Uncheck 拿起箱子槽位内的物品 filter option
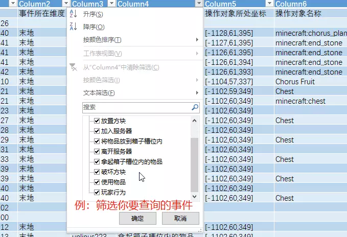Viewport: 347px width, 237px height. tap(97, 161)
